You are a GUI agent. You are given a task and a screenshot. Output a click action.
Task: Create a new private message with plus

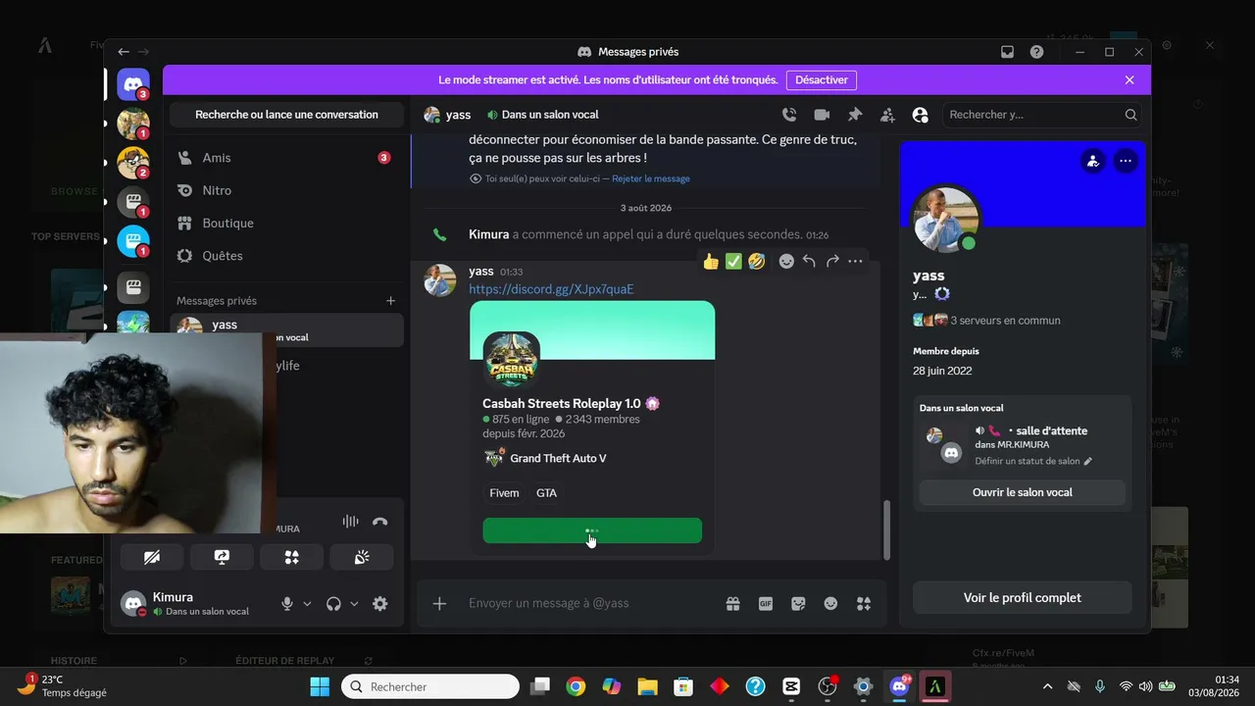click(x=390, y=301)
